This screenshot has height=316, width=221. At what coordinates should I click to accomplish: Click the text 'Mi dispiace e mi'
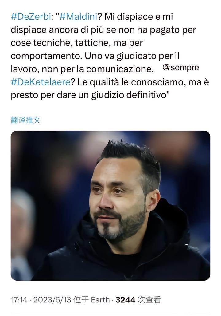pos(138,17)
